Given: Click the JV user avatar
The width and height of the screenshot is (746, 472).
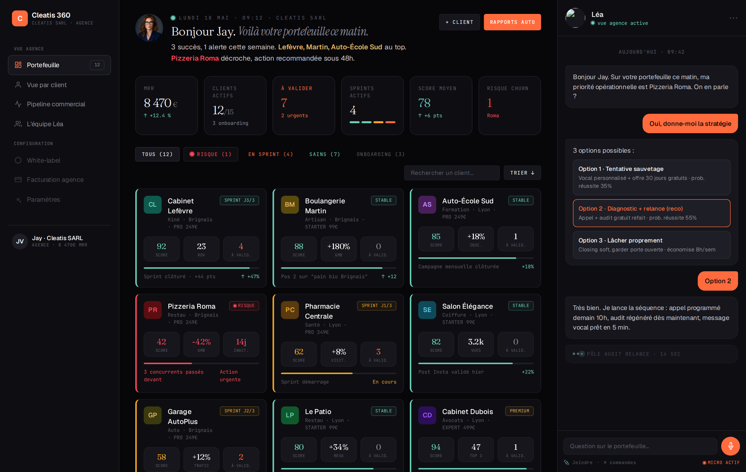Looking at the screenshot, I should point(20,241).
